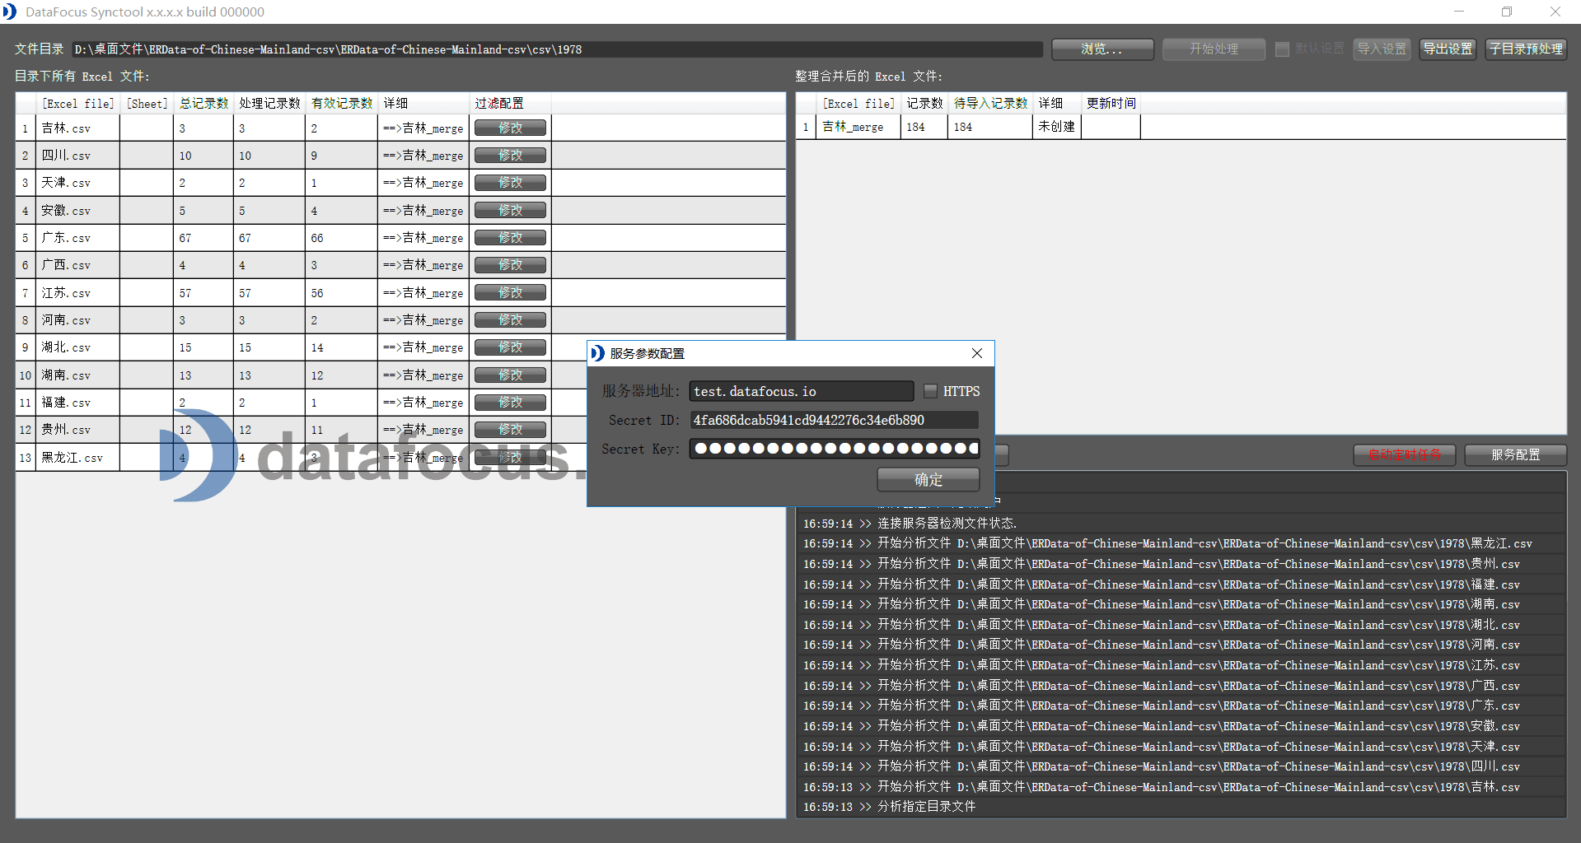Viewport: 1581px width, 843px height.
Task: Click the 服务配置 button
Action: 1514,454
